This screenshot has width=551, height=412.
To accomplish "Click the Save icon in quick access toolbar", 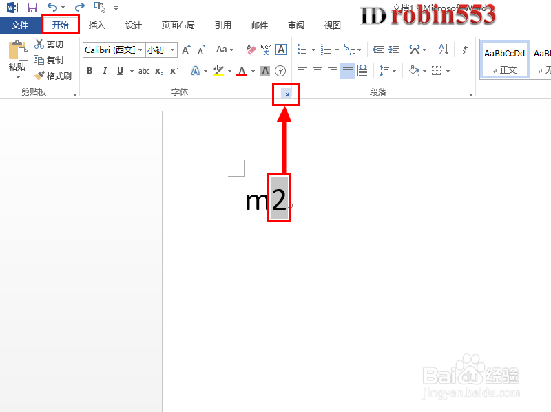I will [x=32, y=8].
